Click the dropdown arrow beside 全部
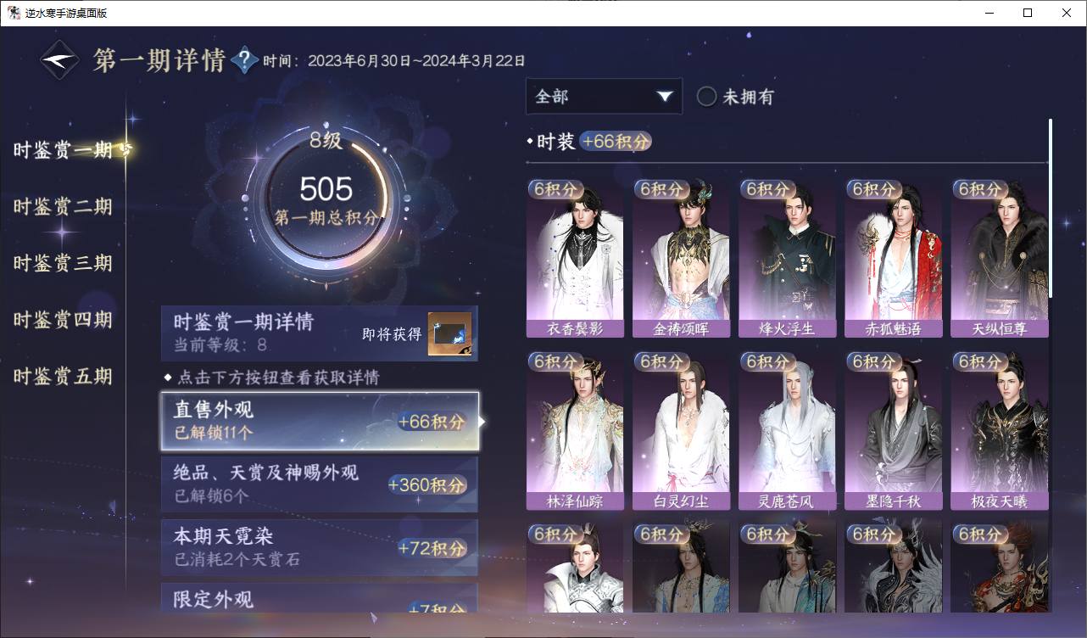 664,96
